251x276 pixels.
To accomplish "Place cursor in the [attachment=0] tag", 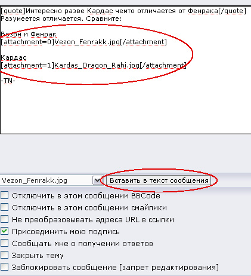I will coord(27,42).
